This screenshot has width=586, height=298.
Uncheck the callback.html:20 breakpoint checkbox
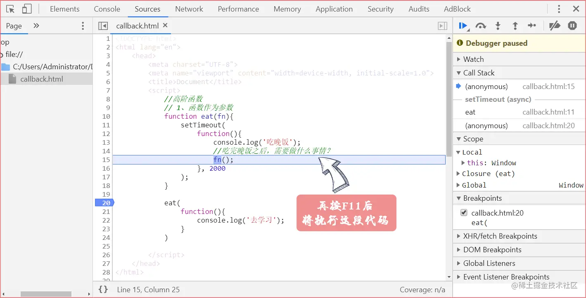464,213
